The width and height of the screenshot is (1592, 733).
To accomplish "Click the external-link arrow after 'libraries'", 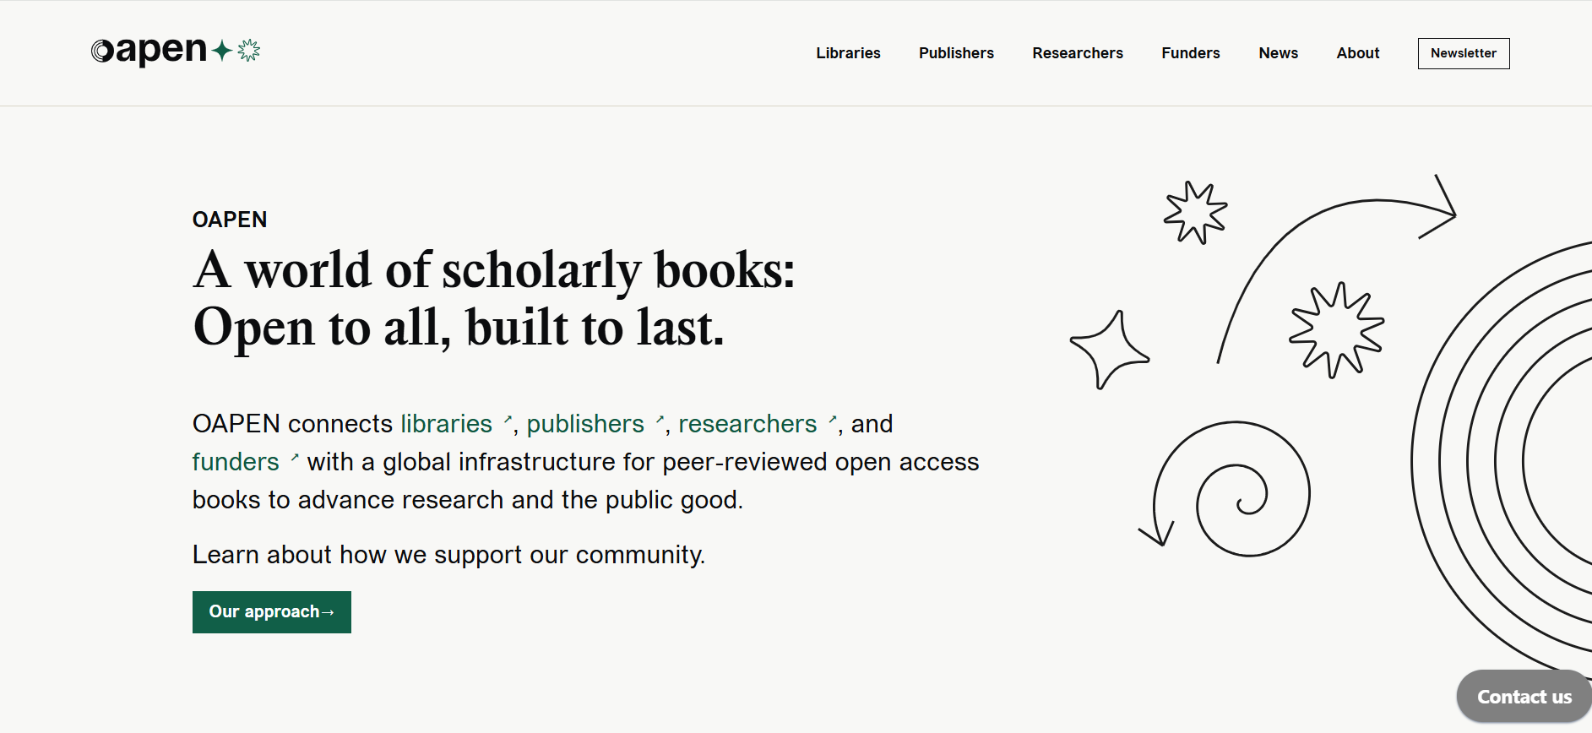I will point(508,419).
